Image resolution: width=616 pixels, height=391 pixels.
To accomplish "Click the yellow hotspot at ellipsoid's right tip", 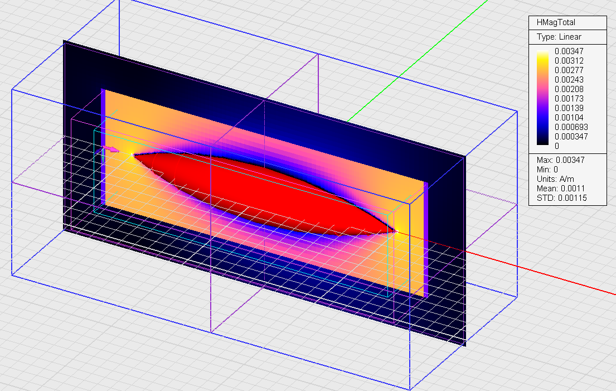I will [399, 231].
